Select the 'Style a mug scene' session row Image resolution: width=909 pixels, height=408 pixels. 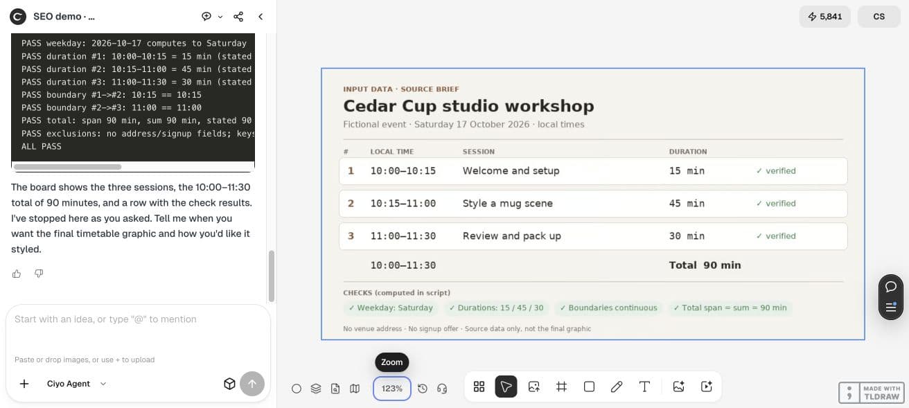point(593,204)
